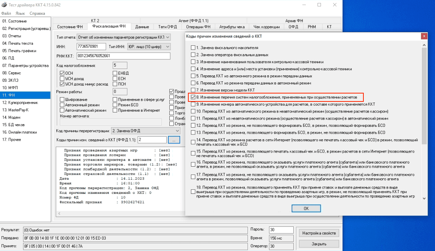Open the 'Файл' menu
435x251 pixels.
[6, 13]
